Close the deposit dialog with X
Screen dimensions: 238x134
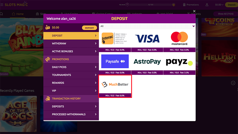(x=194, y=11)
